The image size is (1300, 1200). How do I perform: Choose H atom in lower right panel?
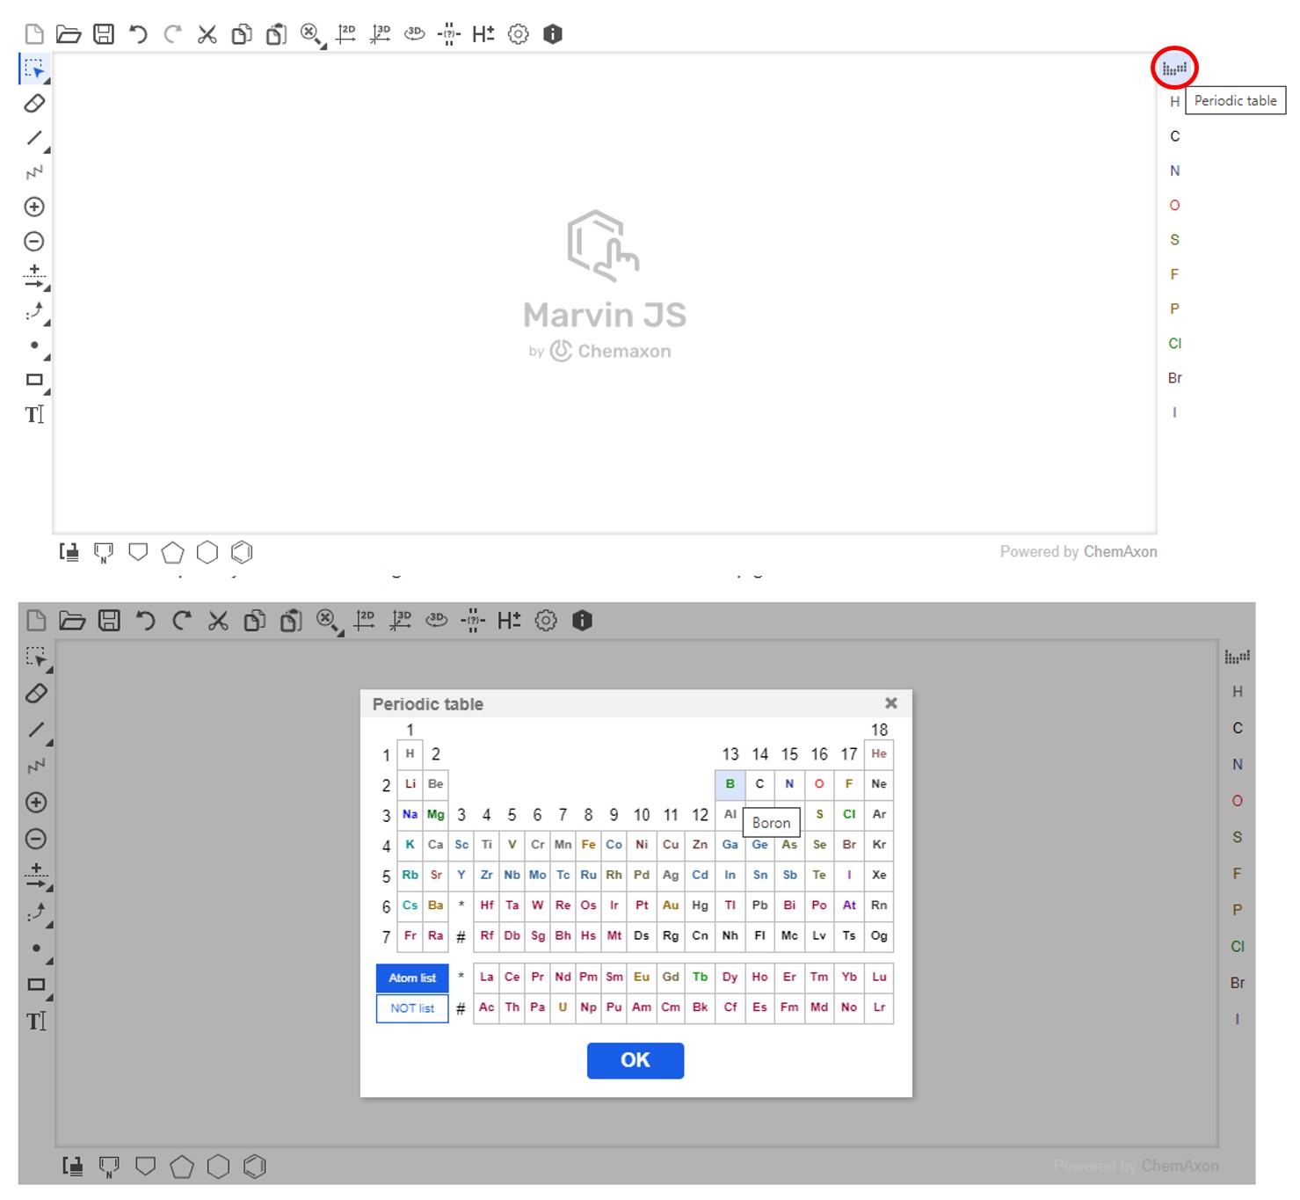[x=1238, y=692]
